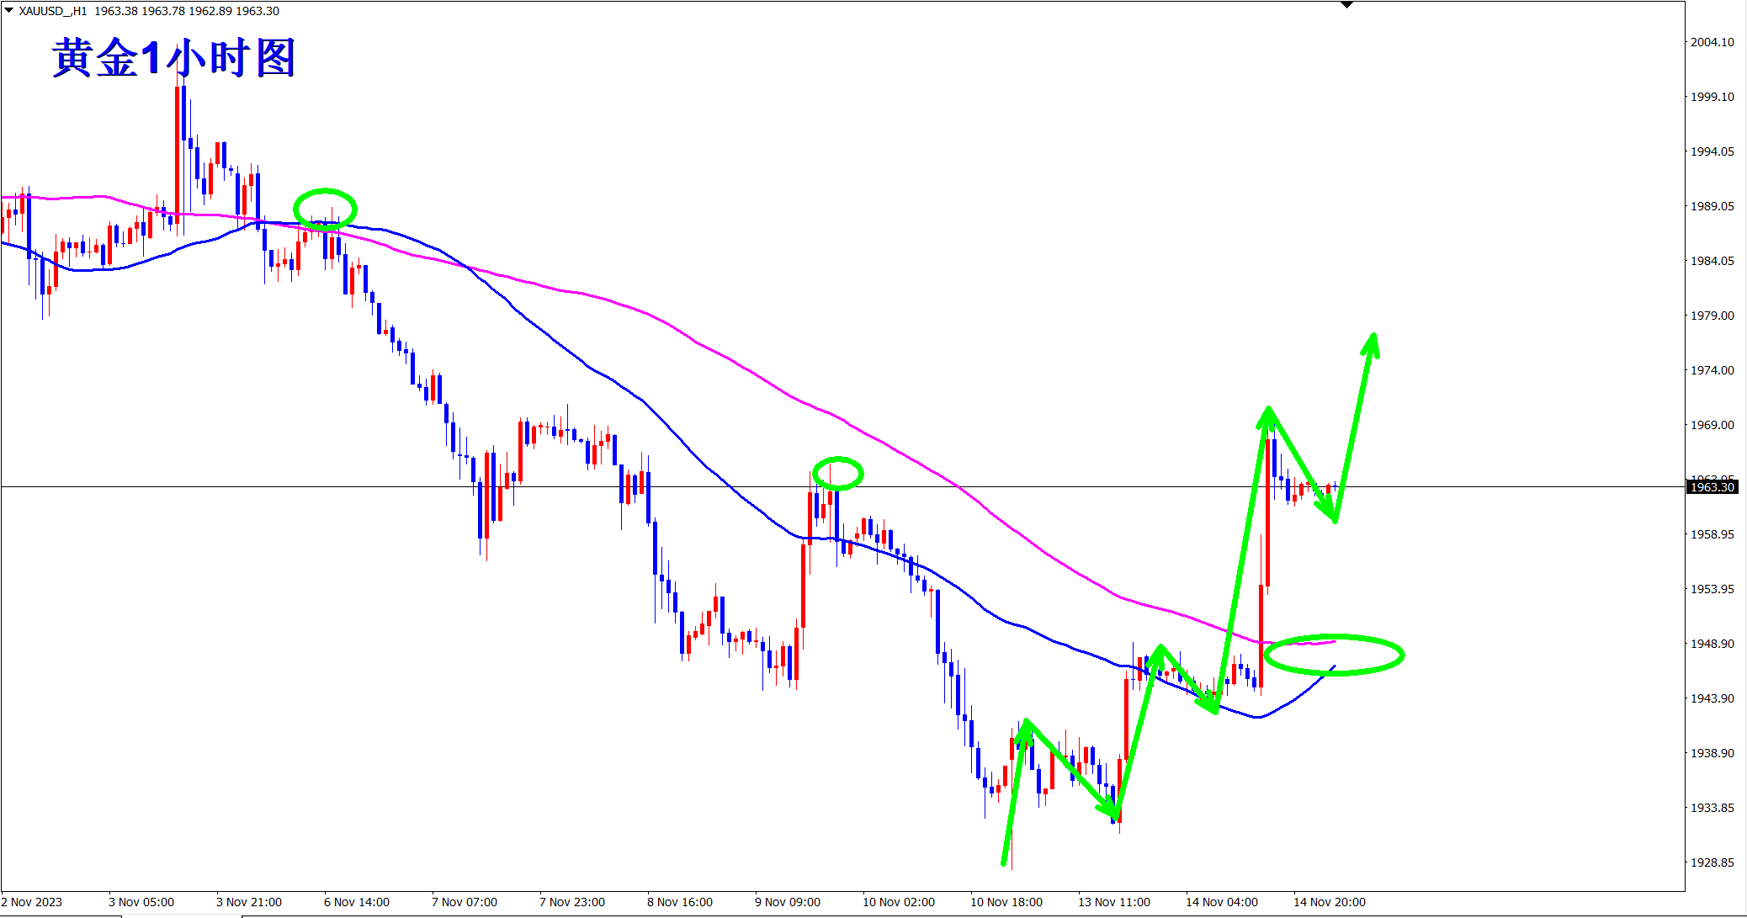Click the green ellipse near 6 Nov 14:00
The height and width of the screenshot is (918, 1747).
point(325,191)
